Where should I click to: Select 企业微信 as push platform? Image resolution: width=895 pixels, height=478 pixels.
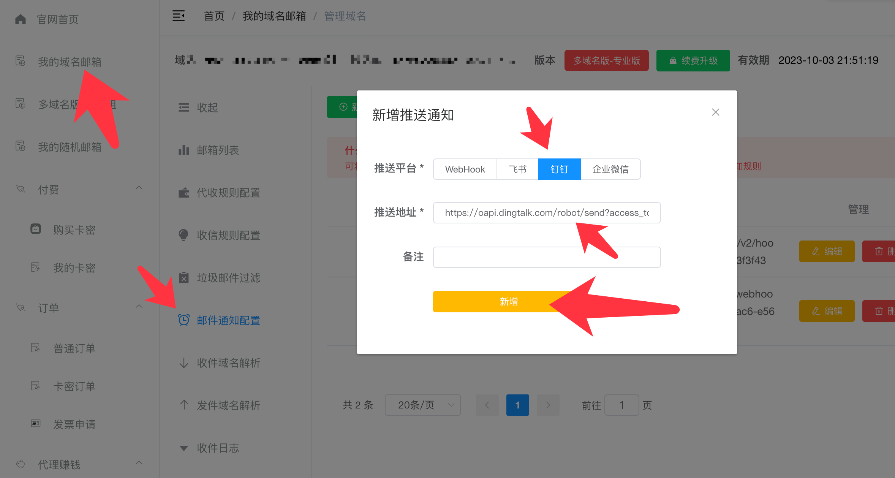pyautogui.click(x=610, y=169)
